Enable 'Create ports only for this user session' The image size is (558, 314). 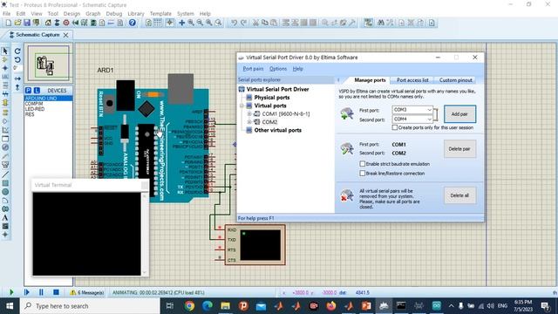tap(395, 127)
